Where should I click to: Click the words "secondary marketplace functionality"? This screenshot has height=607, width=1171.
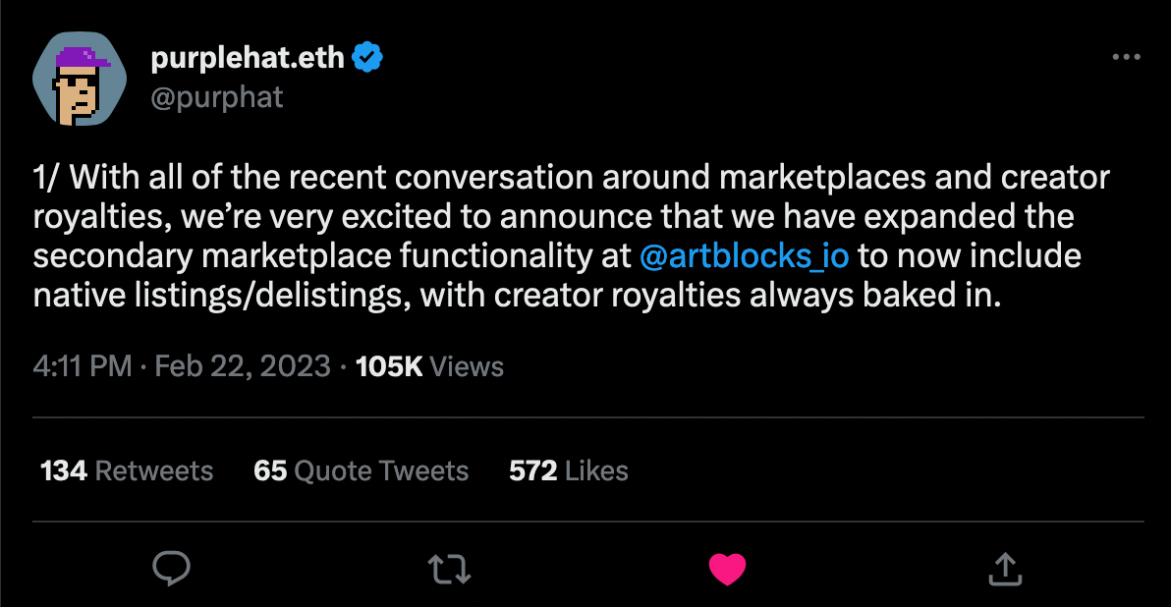tap(327, 256)
